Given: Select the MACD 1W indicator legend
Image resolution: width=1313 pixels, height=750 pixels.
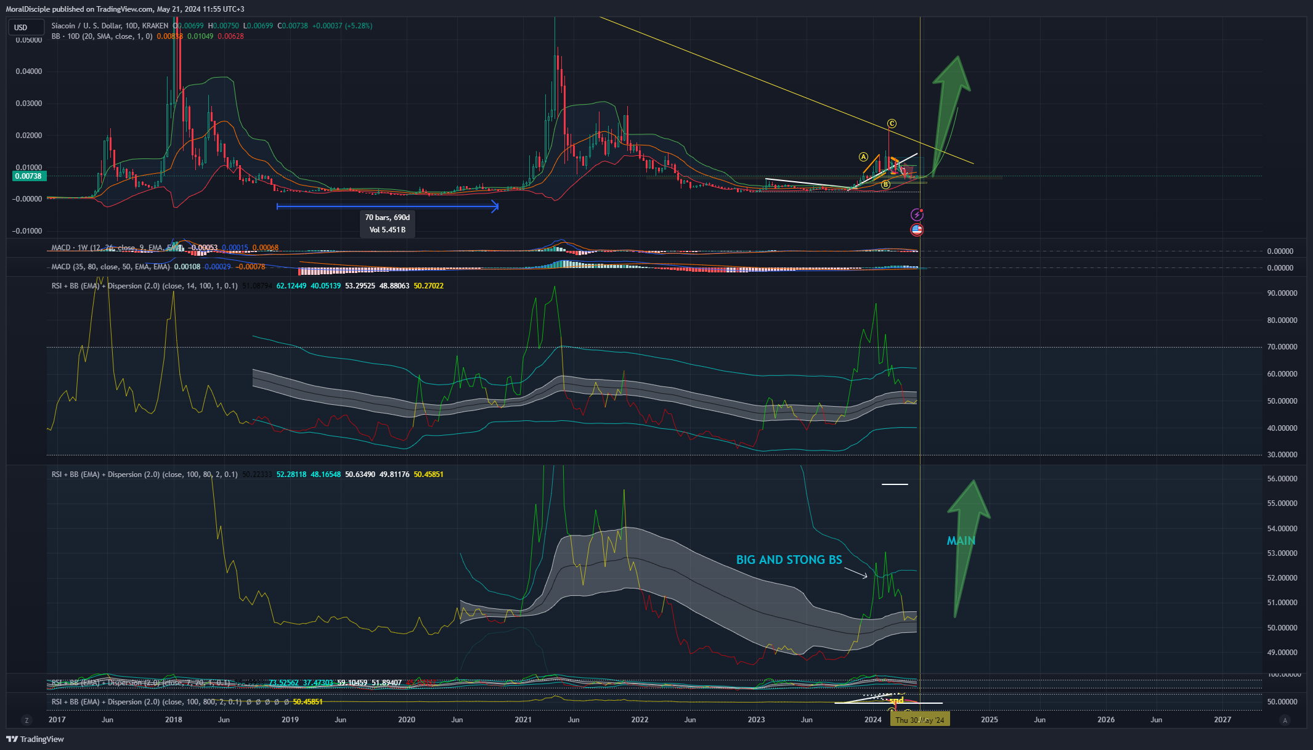Looking at the screenshot, I should click(x=117, y=248).
